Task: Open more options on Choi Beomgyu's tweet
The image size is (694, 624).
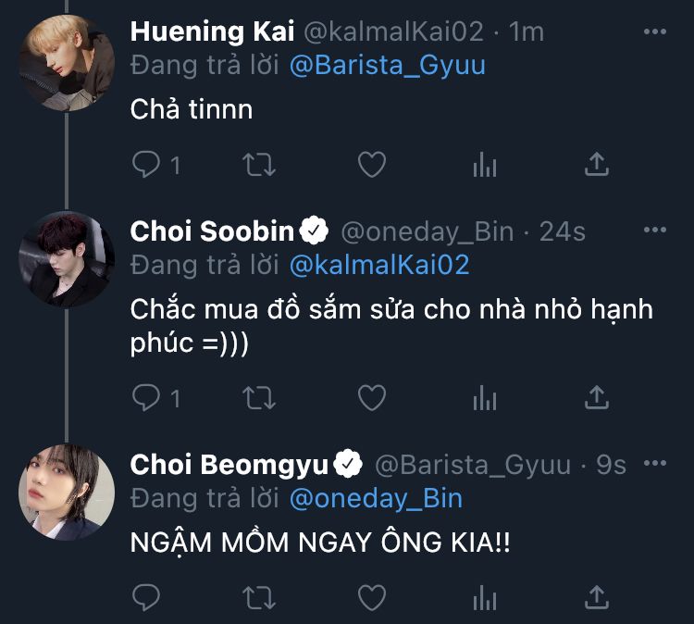Action: pyautogui.click(x=654, y=463)
